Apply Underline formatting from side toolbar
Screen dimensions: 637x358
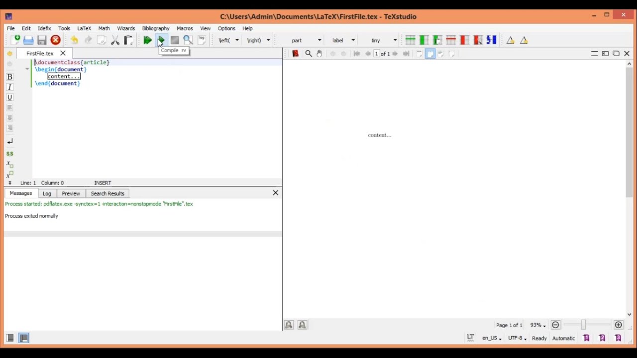[9, 97]
